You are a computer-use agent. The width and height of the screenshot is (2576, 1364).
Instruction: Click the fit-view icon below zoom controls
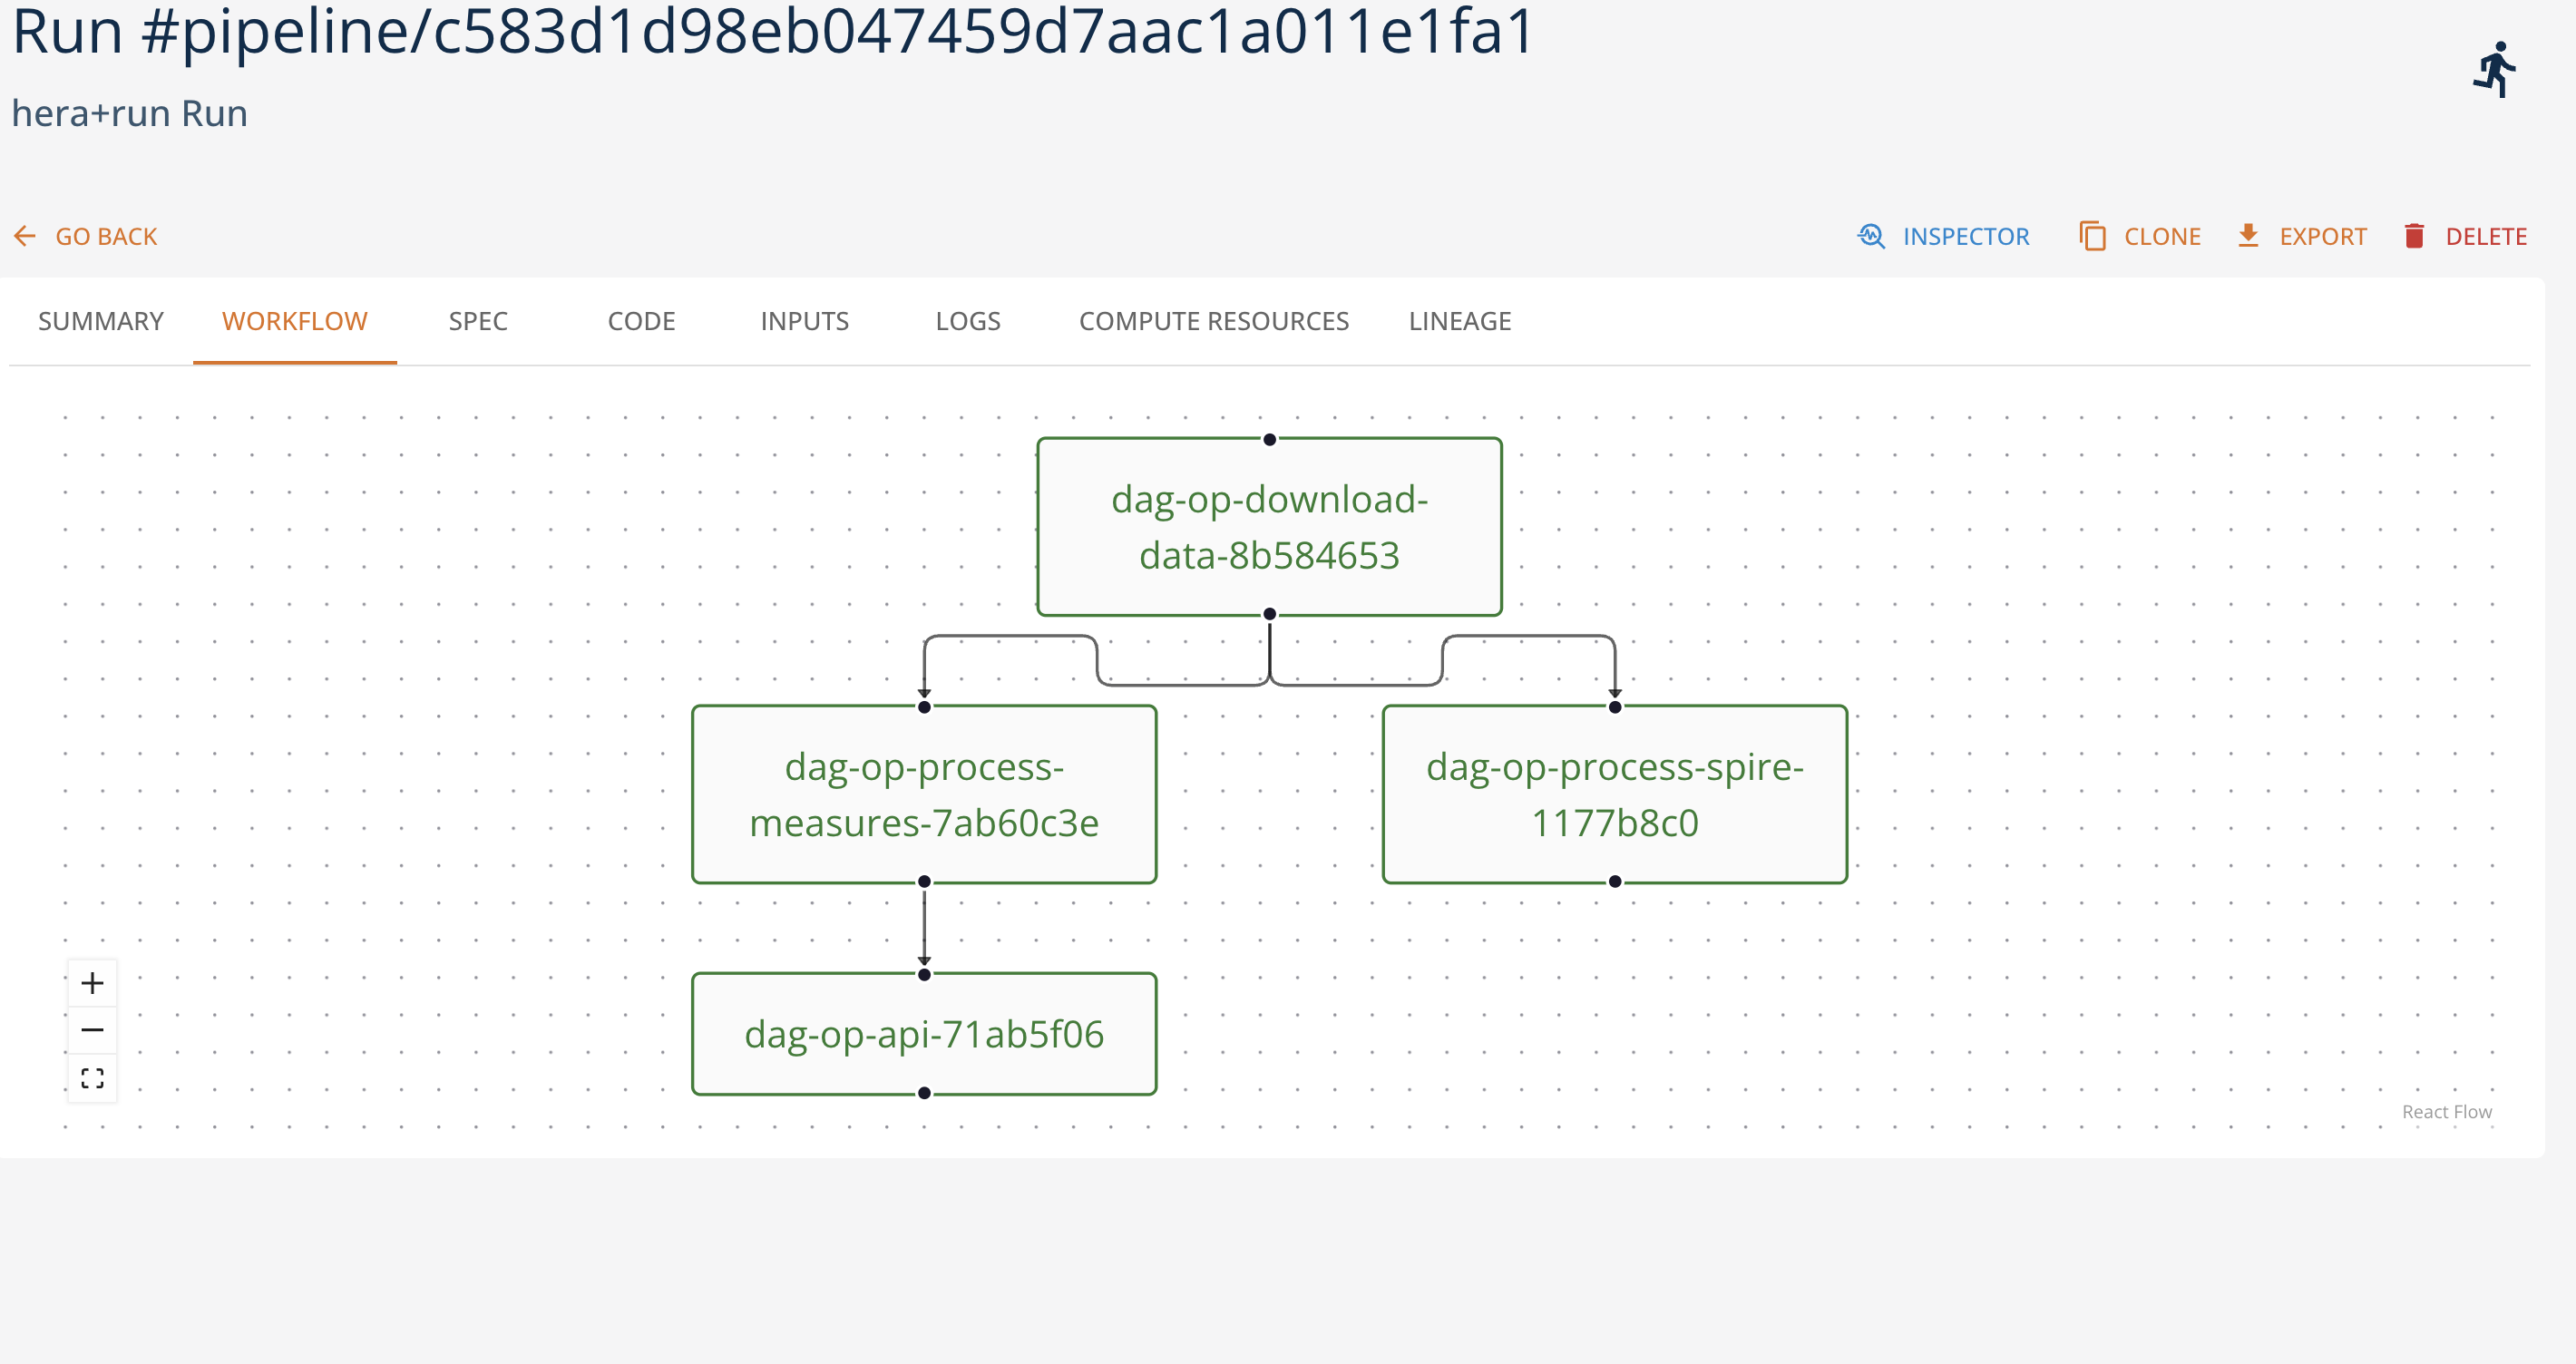pos(92,1078)
